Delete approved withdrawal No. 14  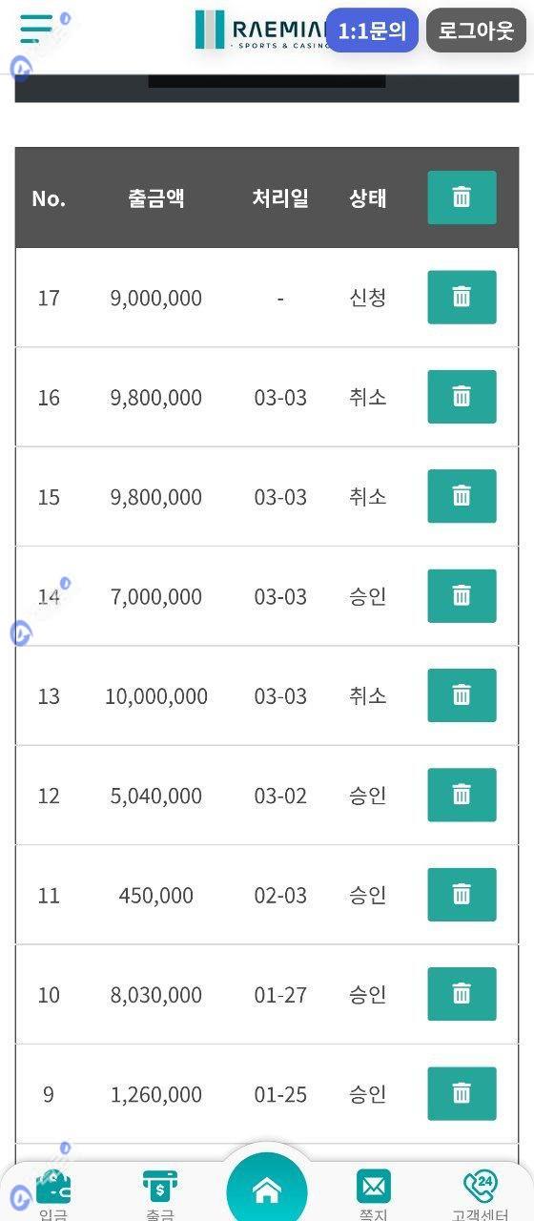pos(462,596)
